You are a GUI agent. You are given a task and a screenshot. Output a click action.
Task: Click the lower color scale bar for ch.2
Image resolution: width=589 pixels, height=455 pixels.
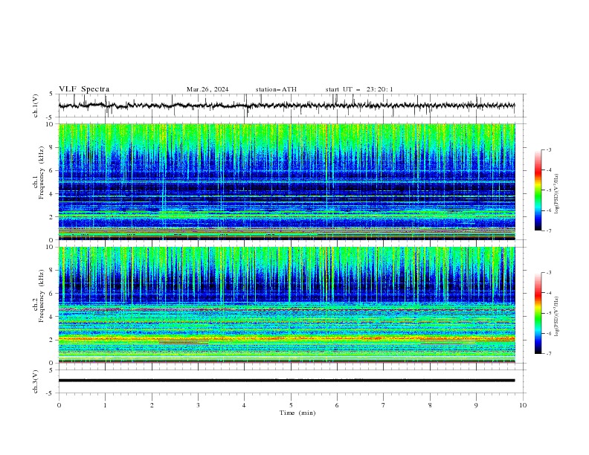(x=538, y=313)
